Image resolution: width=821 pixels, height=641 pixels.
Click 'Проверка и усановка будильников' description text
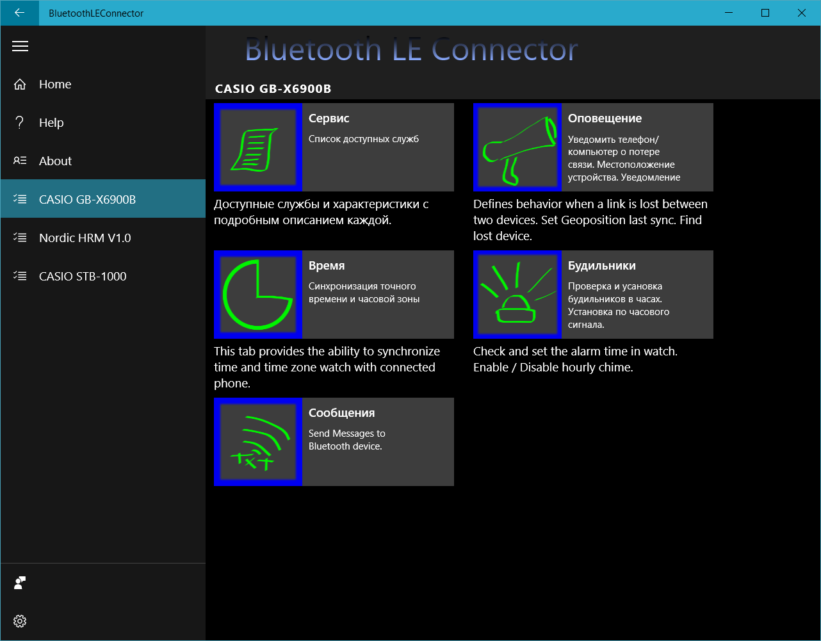tap(619, 305)
